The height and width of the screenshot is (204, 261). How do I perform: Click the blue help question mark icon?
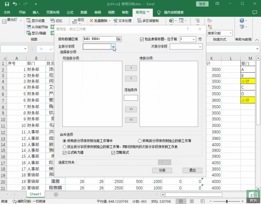click(x=242, y=21)
